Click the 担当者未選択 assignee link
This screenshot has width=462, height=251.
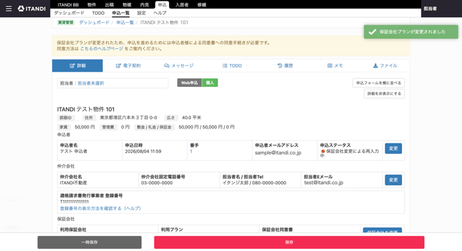(x=91, y=83)
